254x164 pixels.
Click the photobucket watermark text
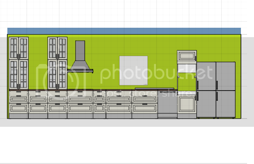tap(156, 73)
